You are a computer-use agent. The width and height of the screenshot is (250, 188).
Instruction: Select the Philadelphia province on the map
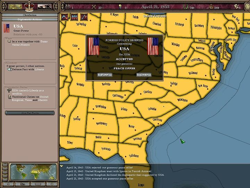click(x=216, y=28)
